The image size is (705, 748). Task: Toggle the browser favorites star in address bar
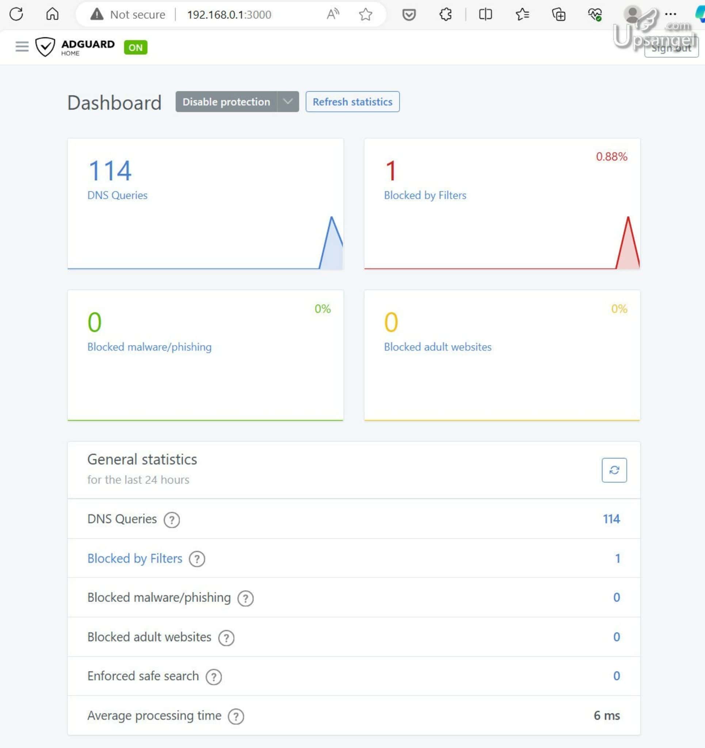[x=365, y=14]
